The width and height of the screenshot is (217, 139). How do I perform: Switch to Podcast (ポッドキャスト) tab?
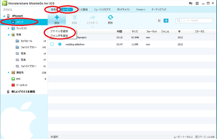point(123,10)
